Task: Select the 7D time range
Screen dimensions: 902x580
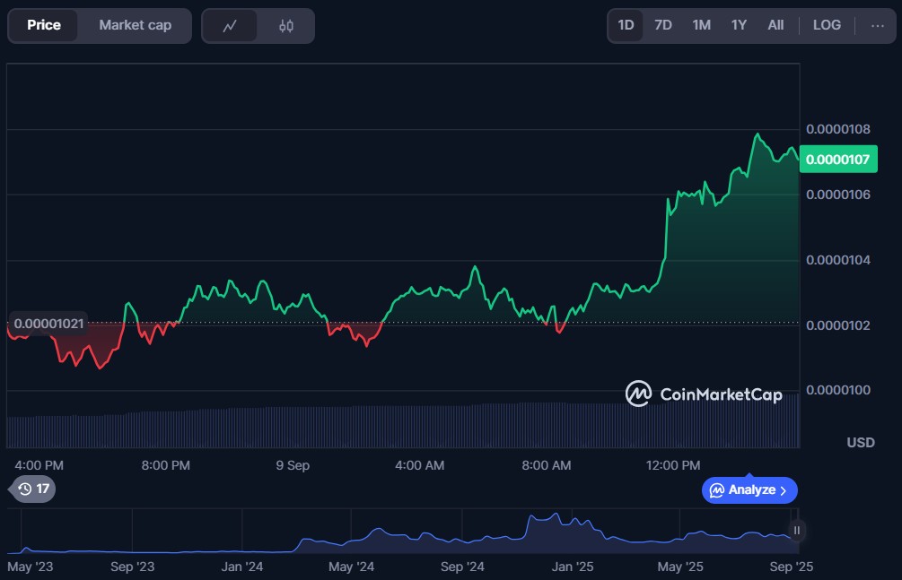Action: coord(663,25)
